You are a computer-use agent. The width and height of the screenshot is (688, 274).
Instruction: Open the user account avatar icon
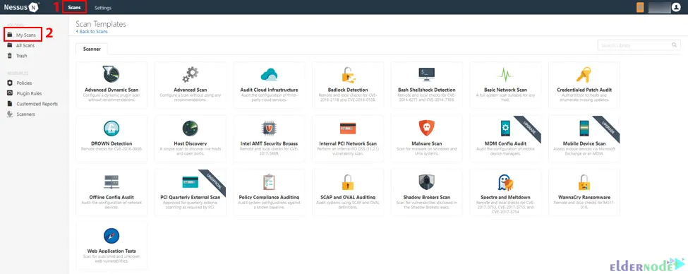[x=676, y=8]
